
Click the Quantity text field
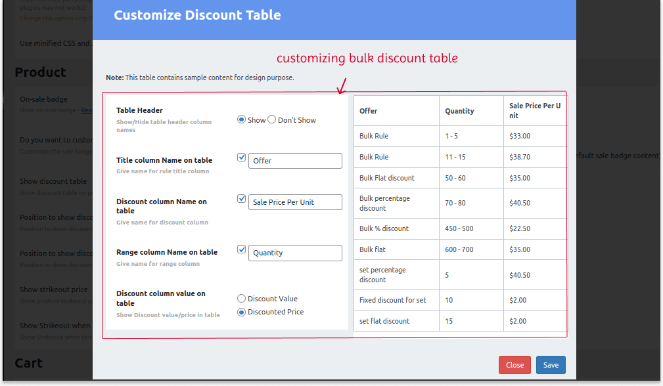(294, 253)
